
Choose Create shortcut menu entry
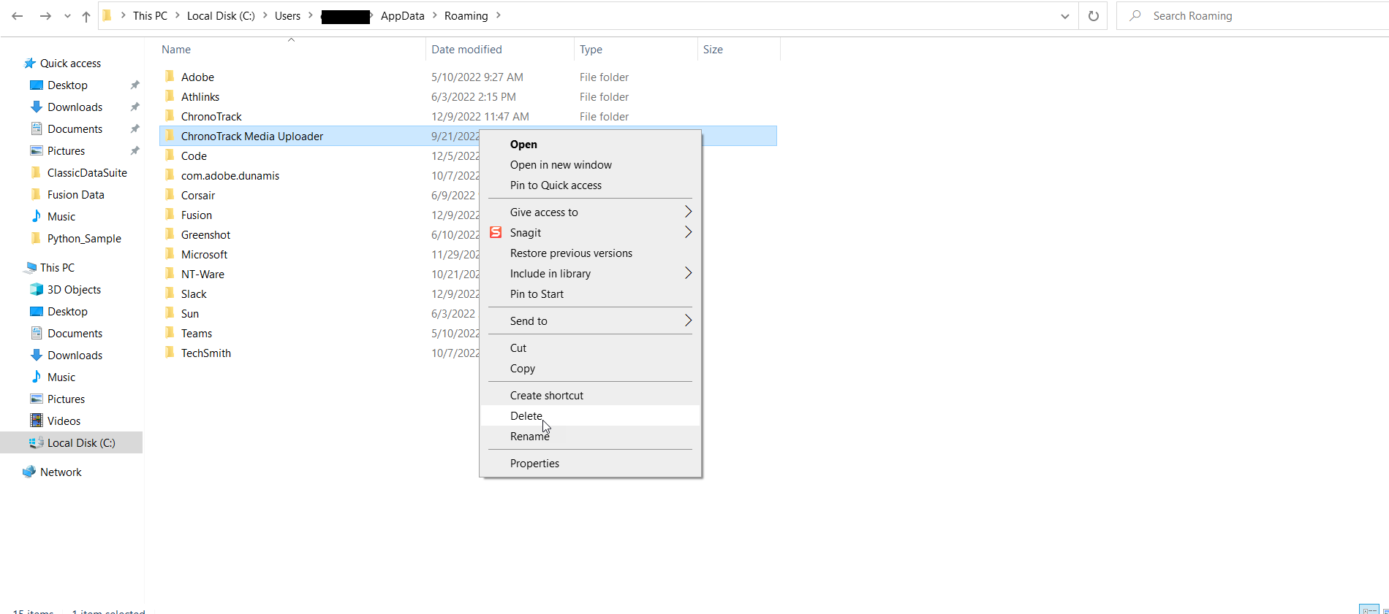[x=590, y=396]
